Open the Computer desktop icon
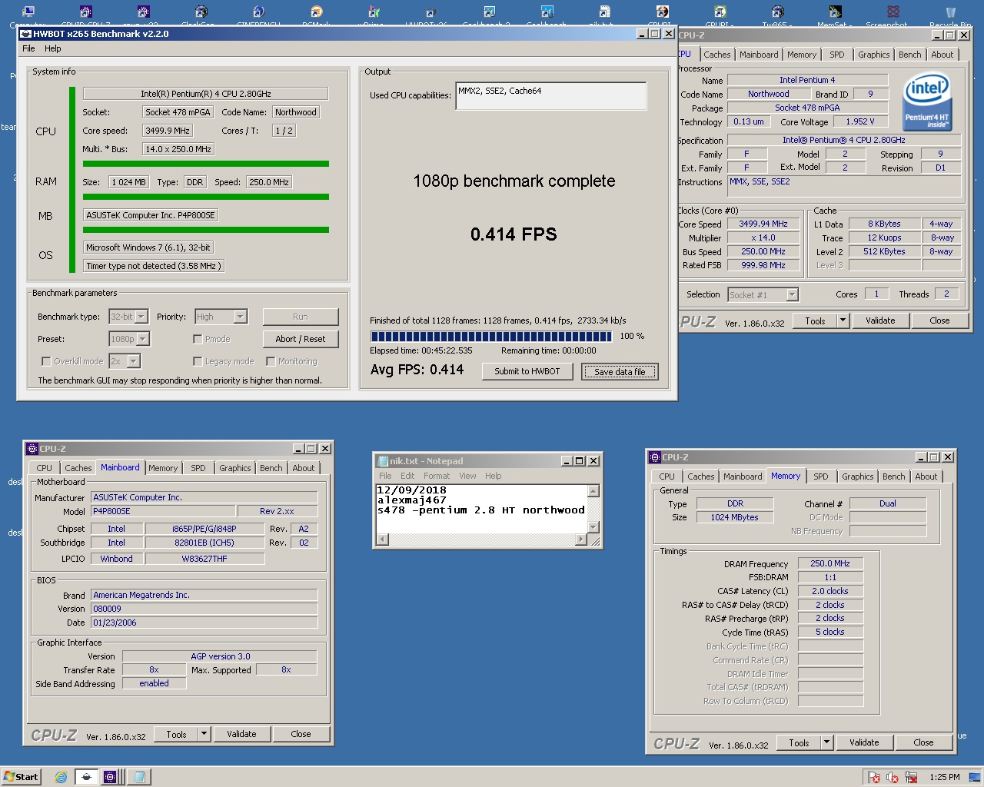The height and width of the screenshot is (787, 984). (28, 12)
